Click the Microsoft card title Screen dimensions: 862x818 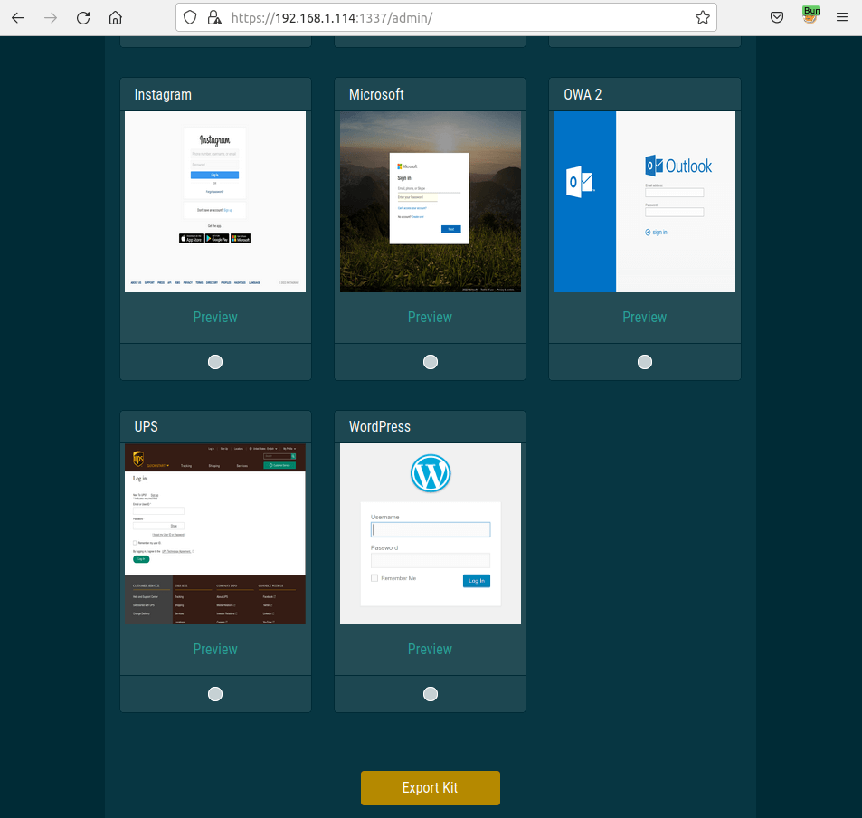pyautogui.click(x=376, y=95)
